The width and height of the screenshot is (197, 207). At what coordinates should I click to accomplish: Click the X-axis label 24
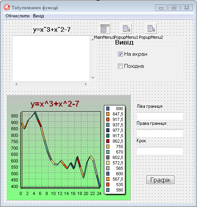pyautogui.click(x=99, y=193)
